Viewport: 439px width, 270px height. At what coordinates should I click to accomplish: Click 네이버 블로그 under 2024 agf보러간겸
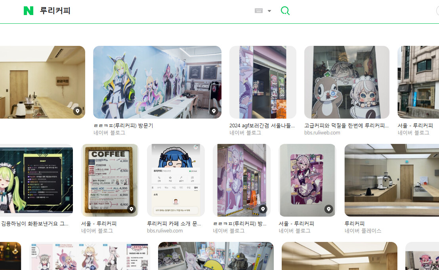245,132
